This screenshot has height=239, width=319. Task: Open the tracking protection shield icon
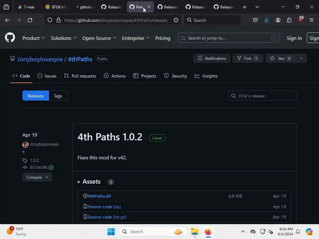[50, 20]
